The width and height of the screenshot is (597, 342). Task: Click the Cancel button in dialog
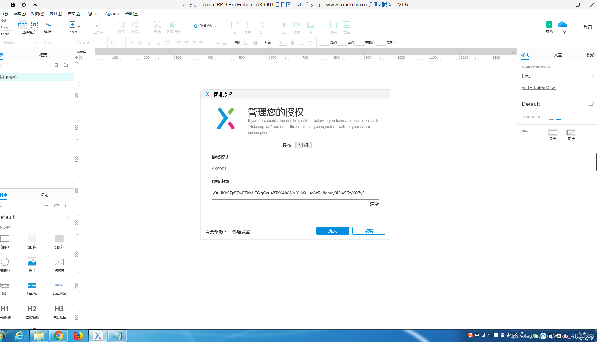click(369, 231)
